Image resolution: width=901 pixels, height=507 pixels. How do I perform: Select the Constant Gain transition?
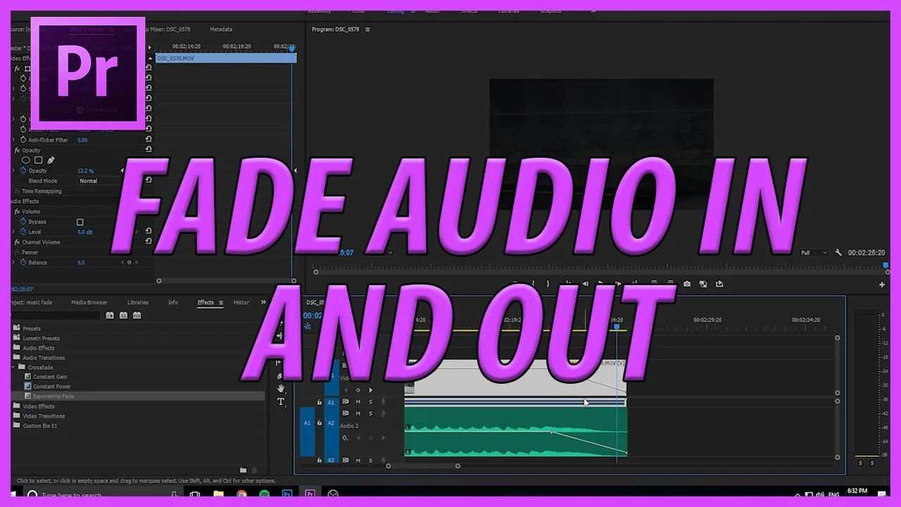50,377
